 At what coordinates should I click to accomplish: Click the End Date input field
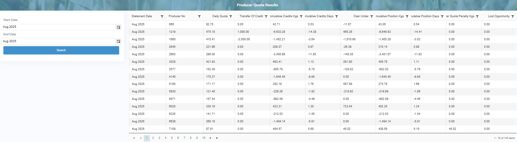click(58, 41)
